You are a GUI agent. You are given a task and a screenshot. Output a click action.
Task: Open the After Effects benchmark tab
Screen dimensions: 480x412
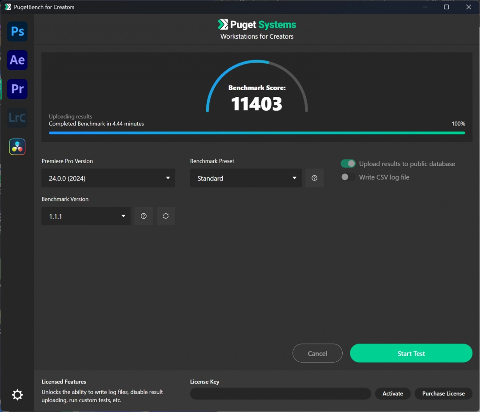pyautogui.click(x=17, y=60)
